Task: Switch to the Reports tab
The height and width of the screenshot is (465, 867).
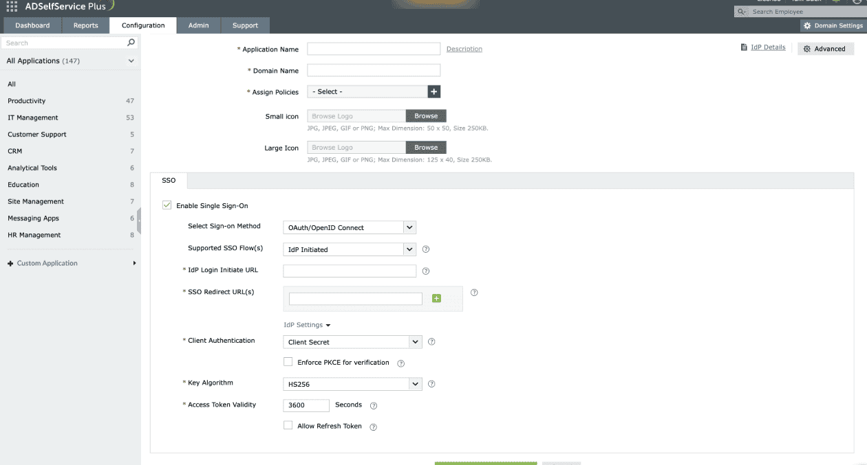Action: coord(85,25)
